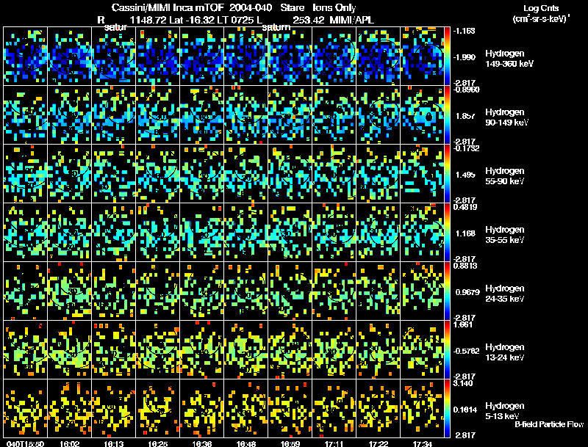The image size is (588, 447).
Task: Click the '-1.990' scale midpoint value
Action: point(464,57)
